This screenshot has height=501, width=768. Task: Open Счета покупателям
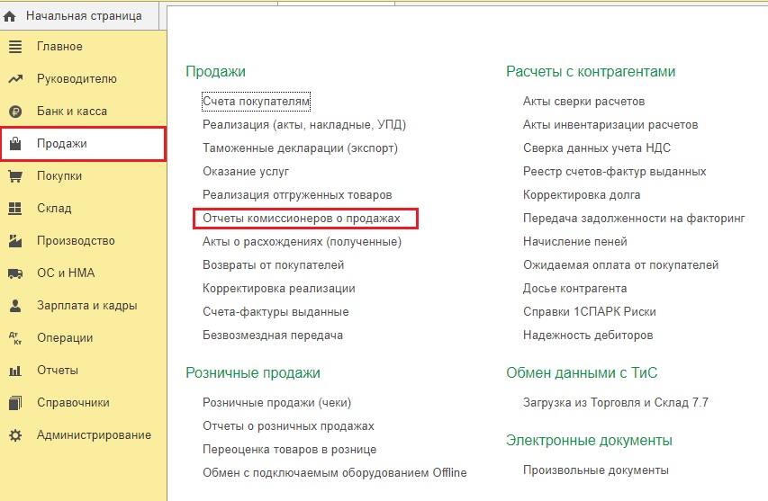coord(257,102)
